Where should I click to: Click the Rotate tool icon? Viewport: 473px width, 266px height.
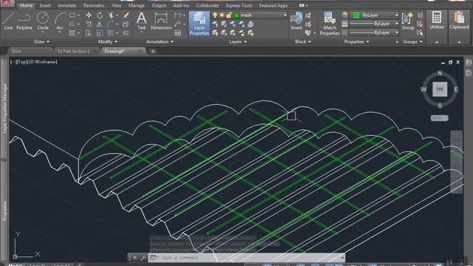(100, 15)
